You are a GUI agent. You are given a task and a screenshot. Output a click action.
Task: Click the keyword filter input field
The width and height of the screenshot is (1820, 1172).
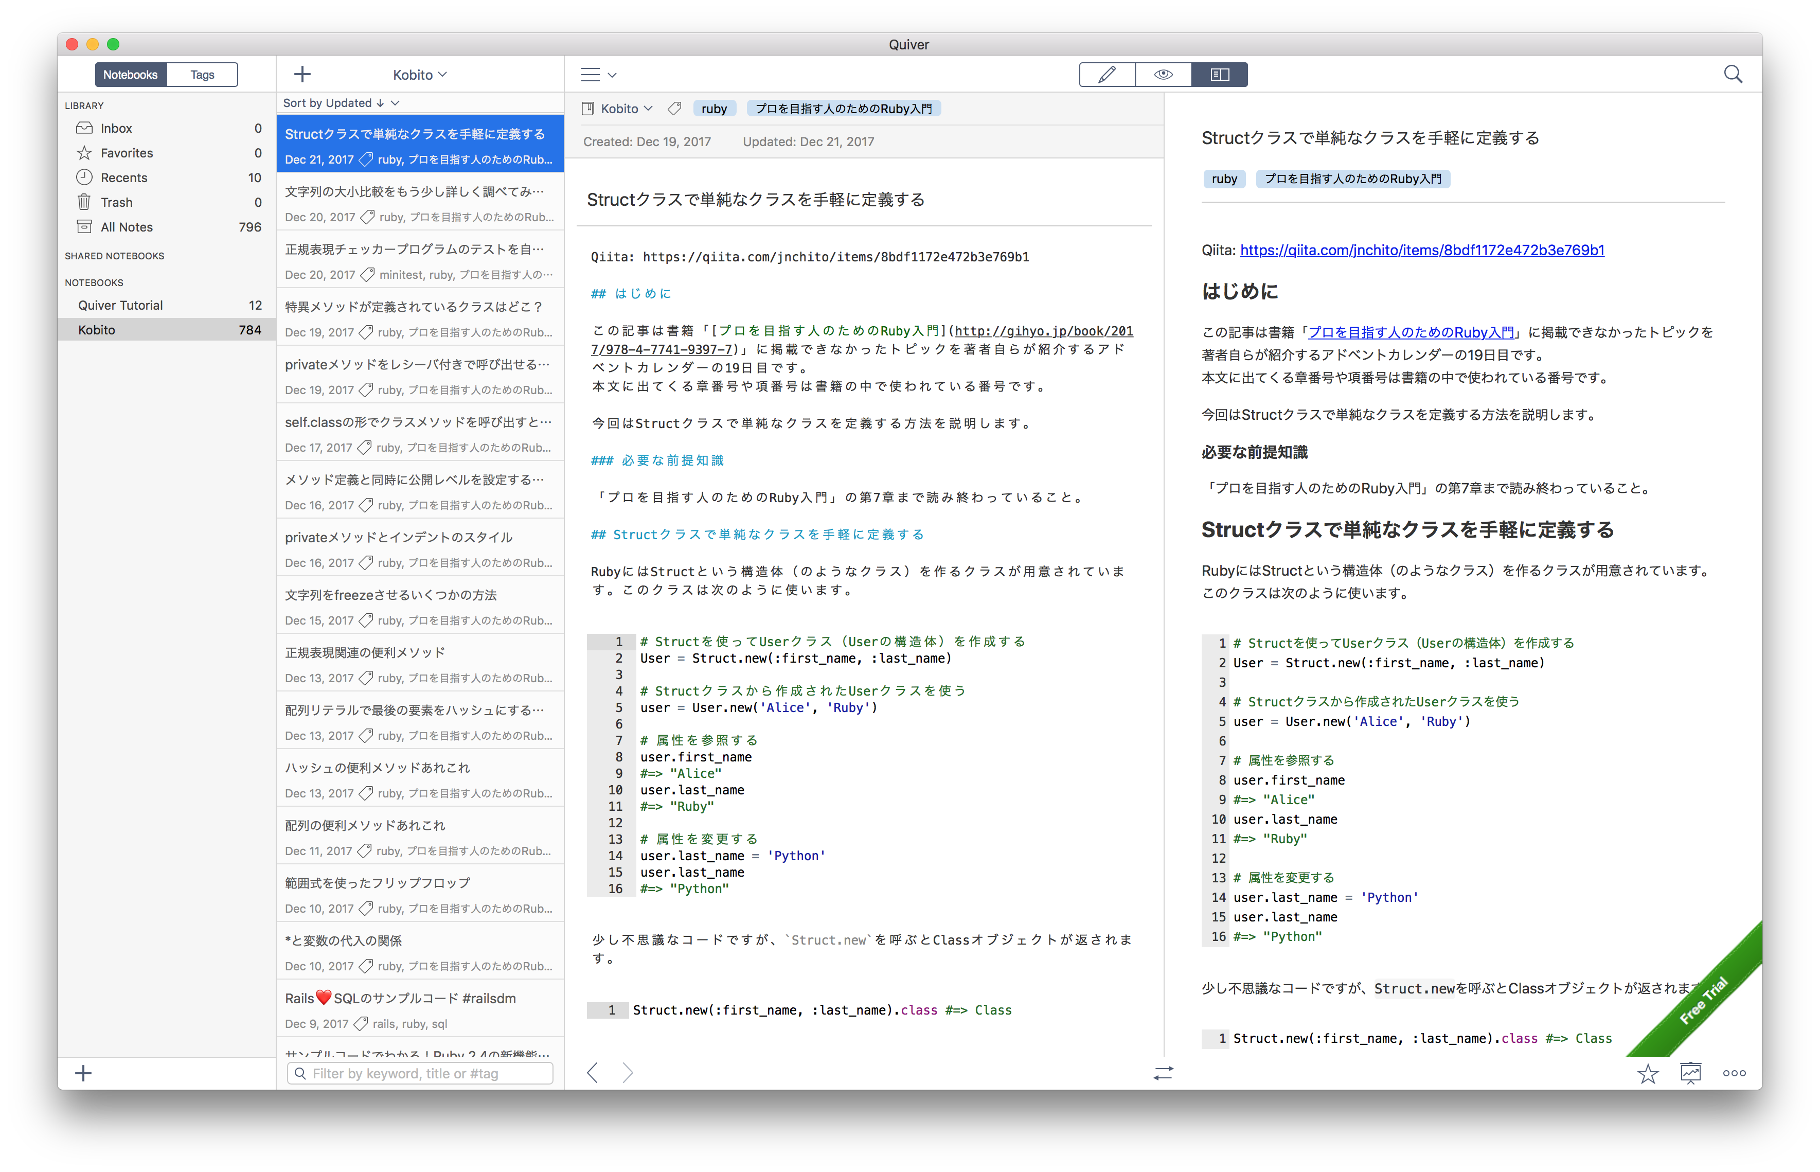coord(419,1073)
